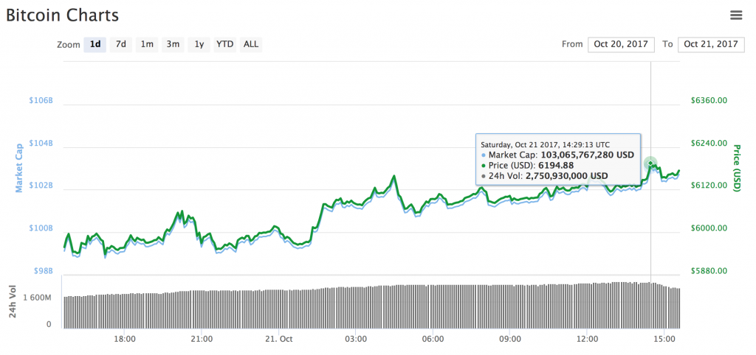Screen dimensions: 756x355
Task: Click the 24h Vol axis title
Action: click(x=13, y=302)
